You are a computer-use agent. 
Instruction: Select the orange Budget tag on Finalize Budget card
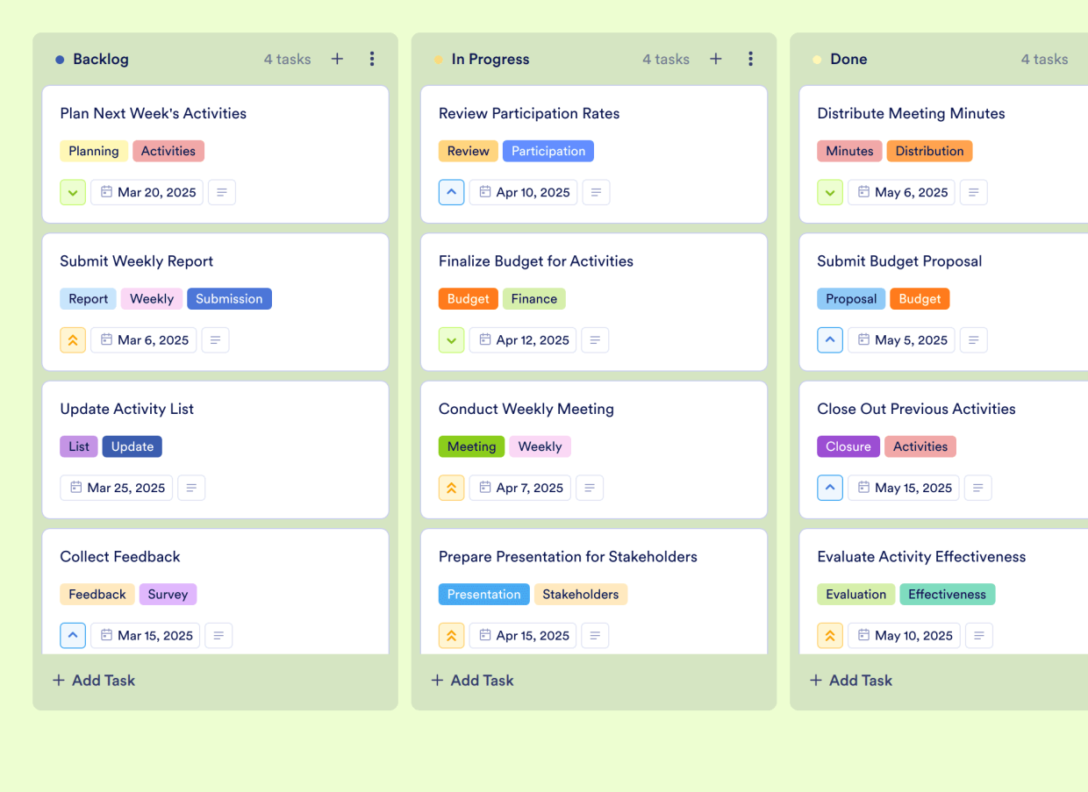[468, 298]
